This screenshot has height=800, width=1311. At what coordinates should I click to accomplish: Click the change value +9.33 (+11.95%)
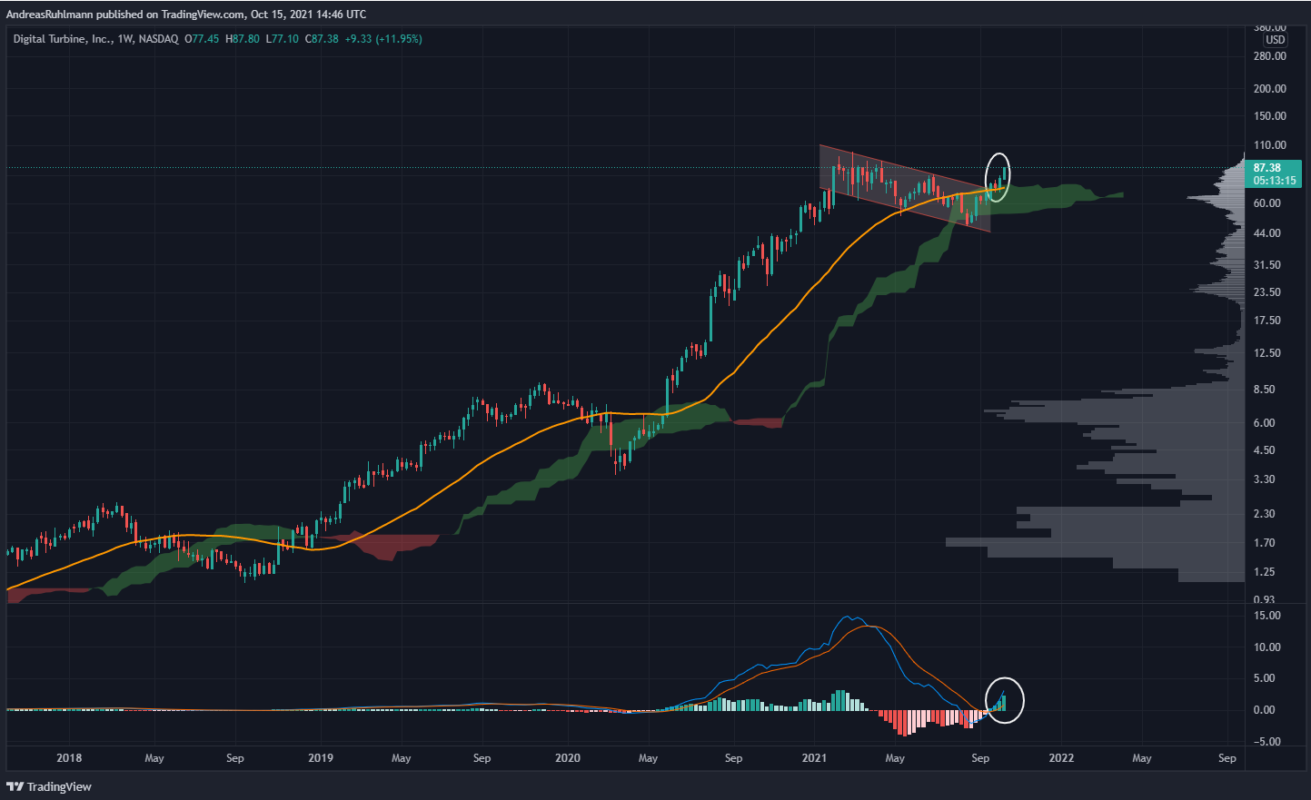tap(383, 39)
